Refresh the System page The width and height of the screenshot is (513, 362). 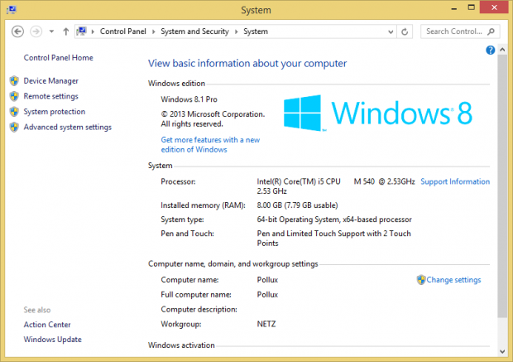click(405, 31)
